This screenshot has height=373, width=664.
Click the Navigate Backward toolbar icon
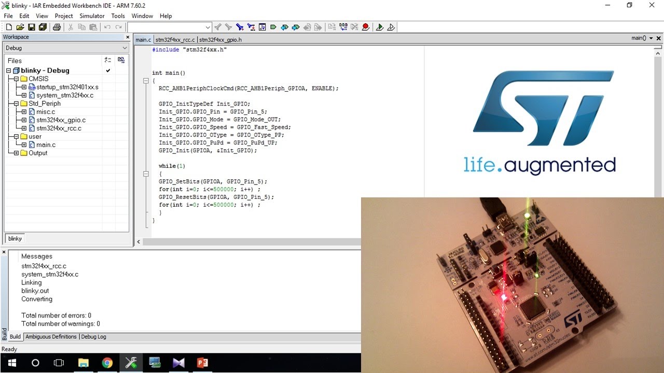click(307, 27)
